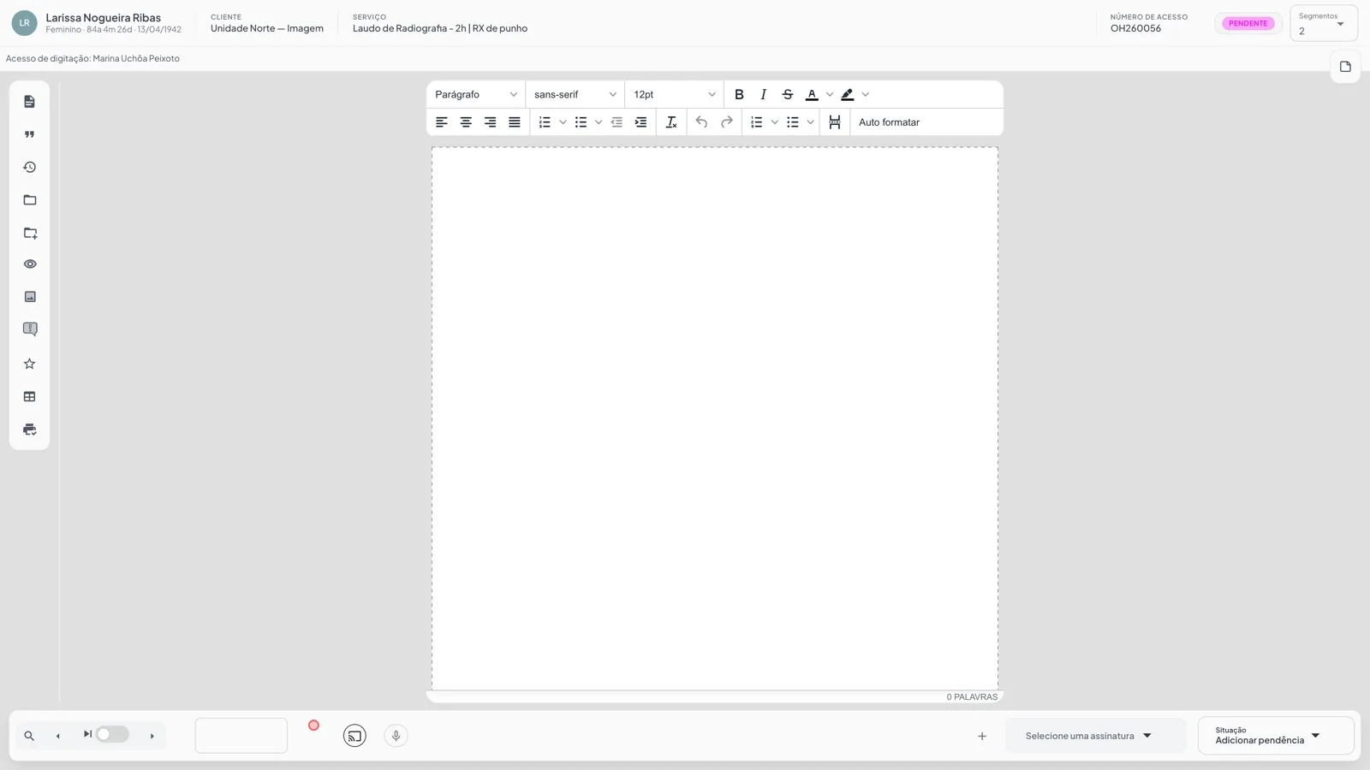Open the history clock sidebar icon
This screenshot has height=770, width=1370.
(29, 167)
